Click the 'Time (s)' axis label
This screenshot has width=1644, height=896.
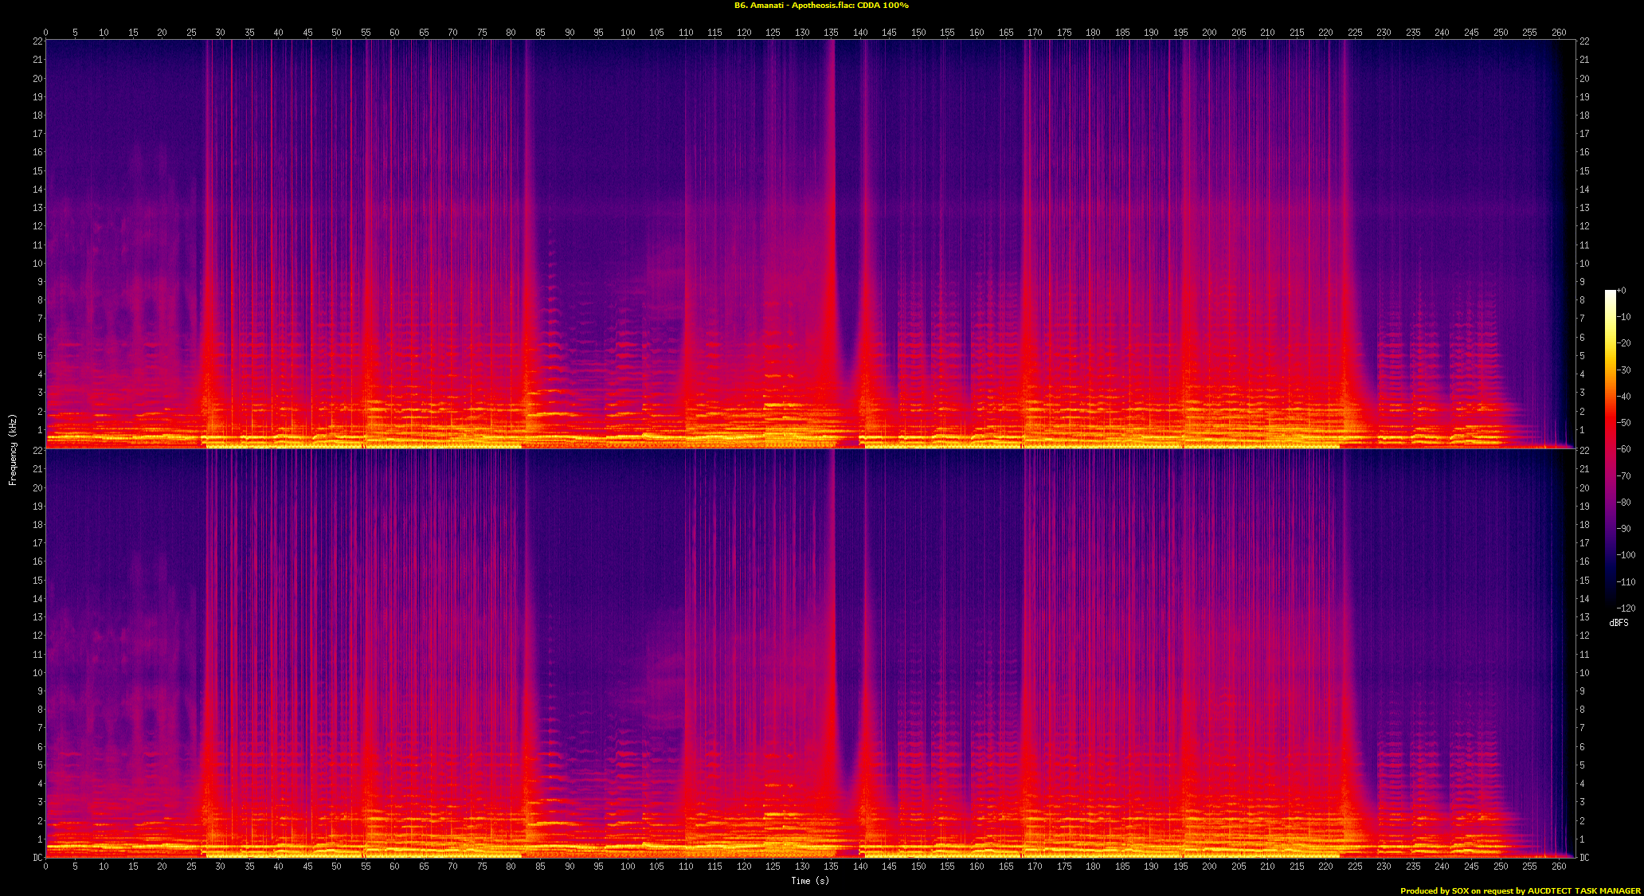(x=809, y=880)
